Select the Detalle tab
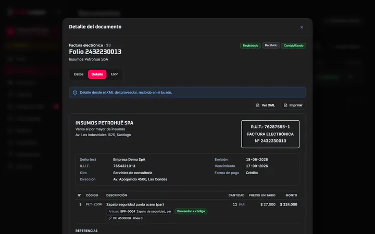Image resolution: width=375 pixels, height=234 pixels. tap(97, 74)
